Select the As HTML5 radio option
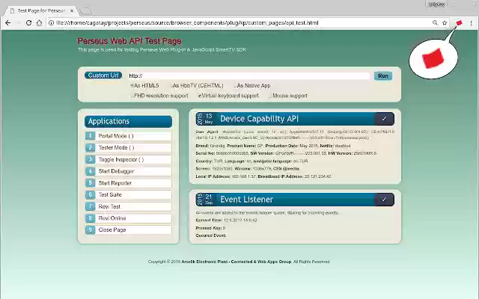 (x=132, y=86)
